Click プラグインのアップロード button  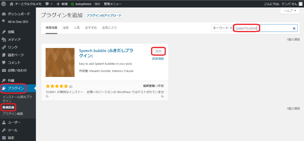point(104,15)
